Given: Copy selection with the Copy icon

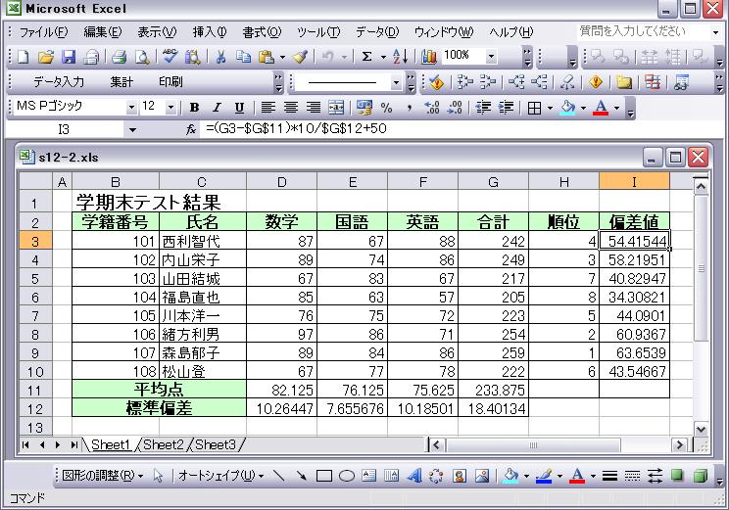Looking at the screenshot, I should (243, 57).
